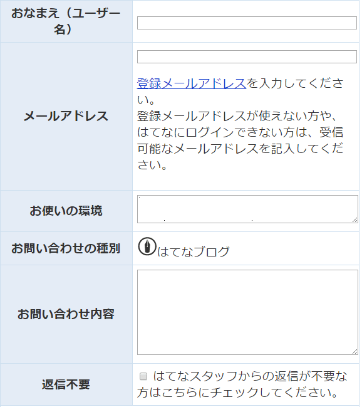Click resize handle of お使いの環境 textarea
Viewport: 362px width, 407px height.
pyautogui.click(x=355, y=220)
